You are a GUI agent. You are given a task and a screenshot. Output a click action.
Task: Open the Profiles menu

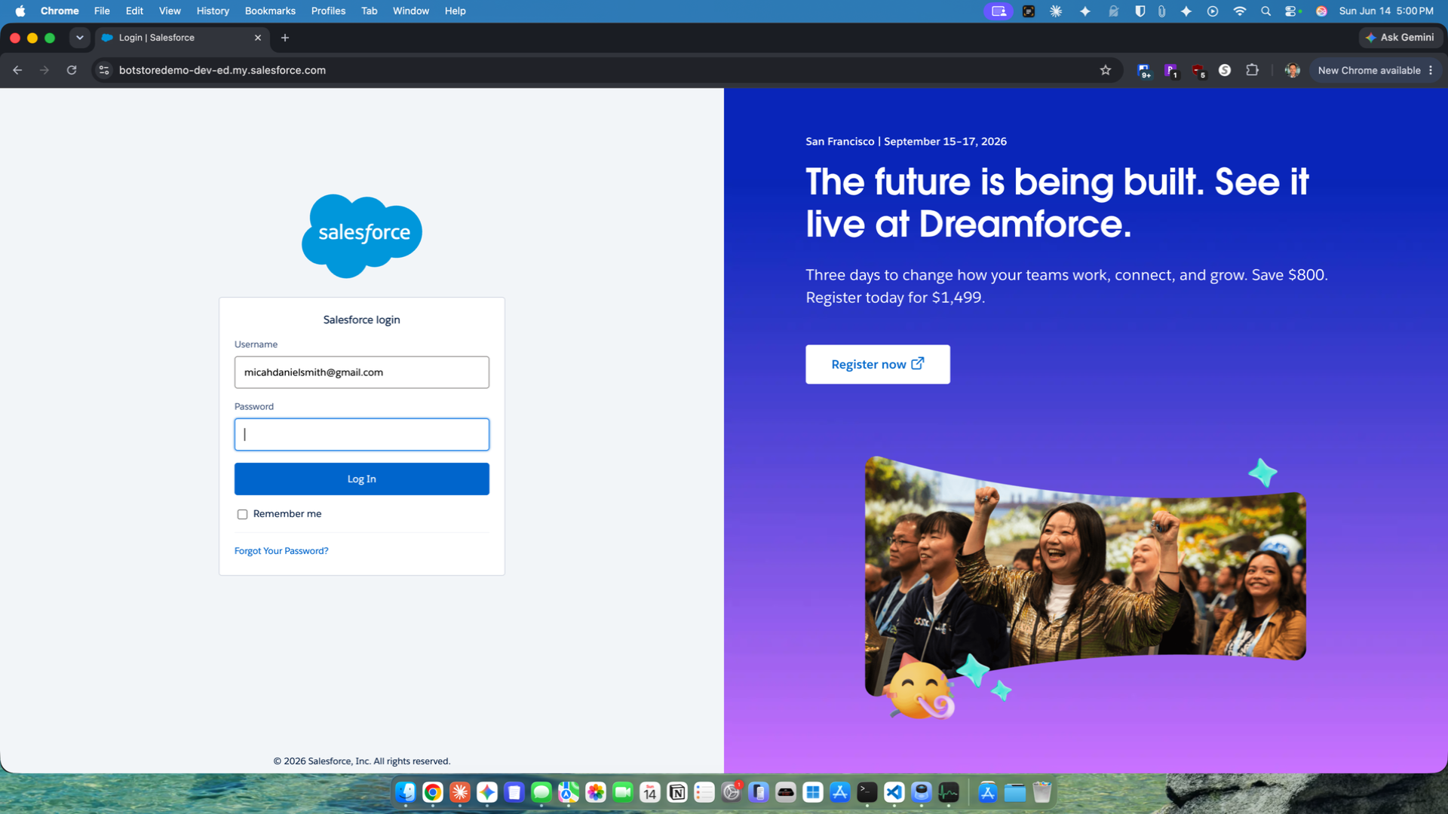[x=328, y=11]
